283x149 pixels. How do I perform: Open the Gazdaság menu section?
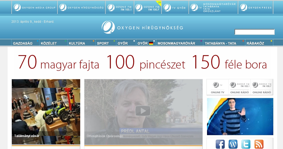(x=23, y=43)
